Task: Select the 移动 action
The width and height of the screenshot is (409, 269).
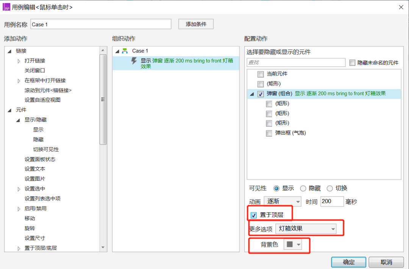Action: click(30, 218)
